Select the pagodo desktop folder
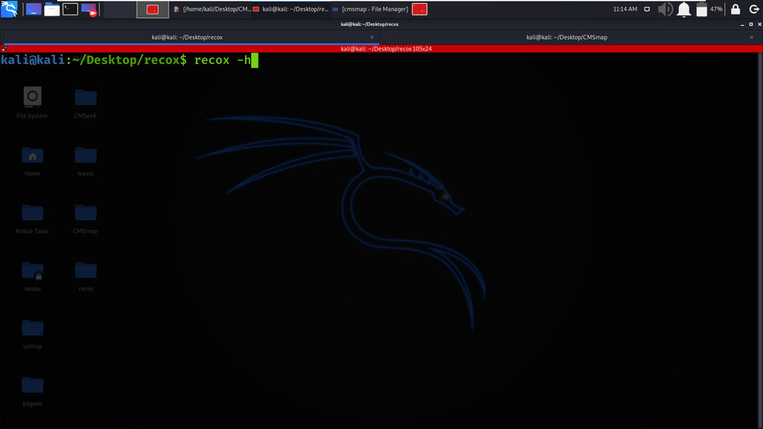 32,391
